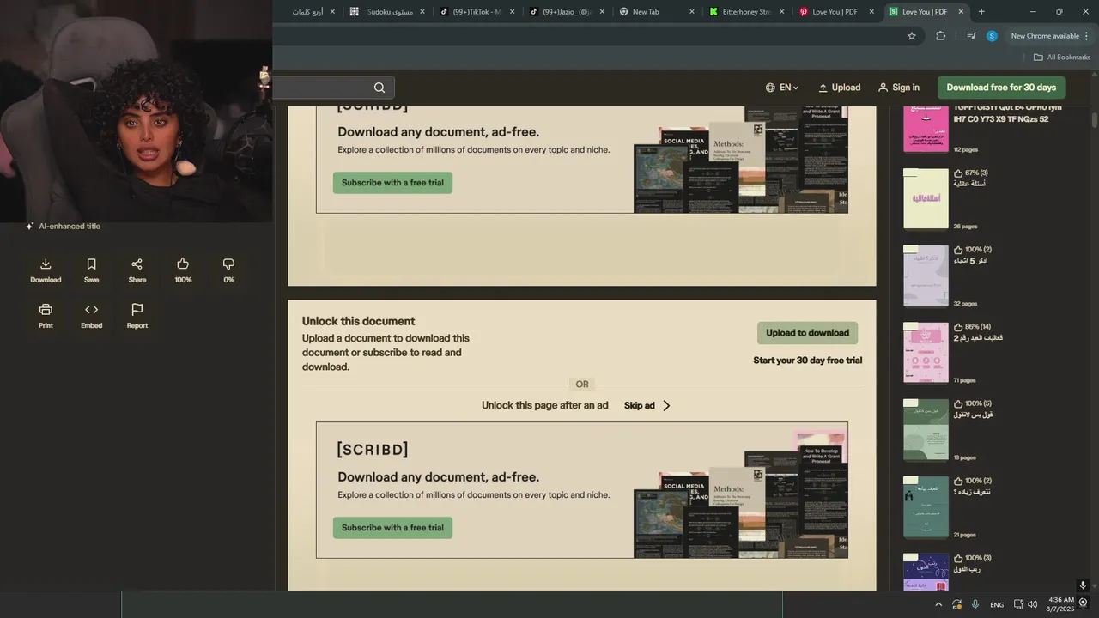Open the 21 pages related document thumbnail
1099x618 pixels.
pos(926,507)
